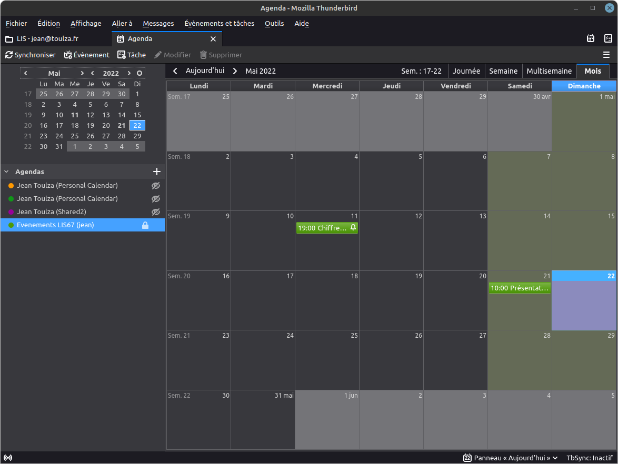Select day 11 in the mini calendar

[75, 115]
